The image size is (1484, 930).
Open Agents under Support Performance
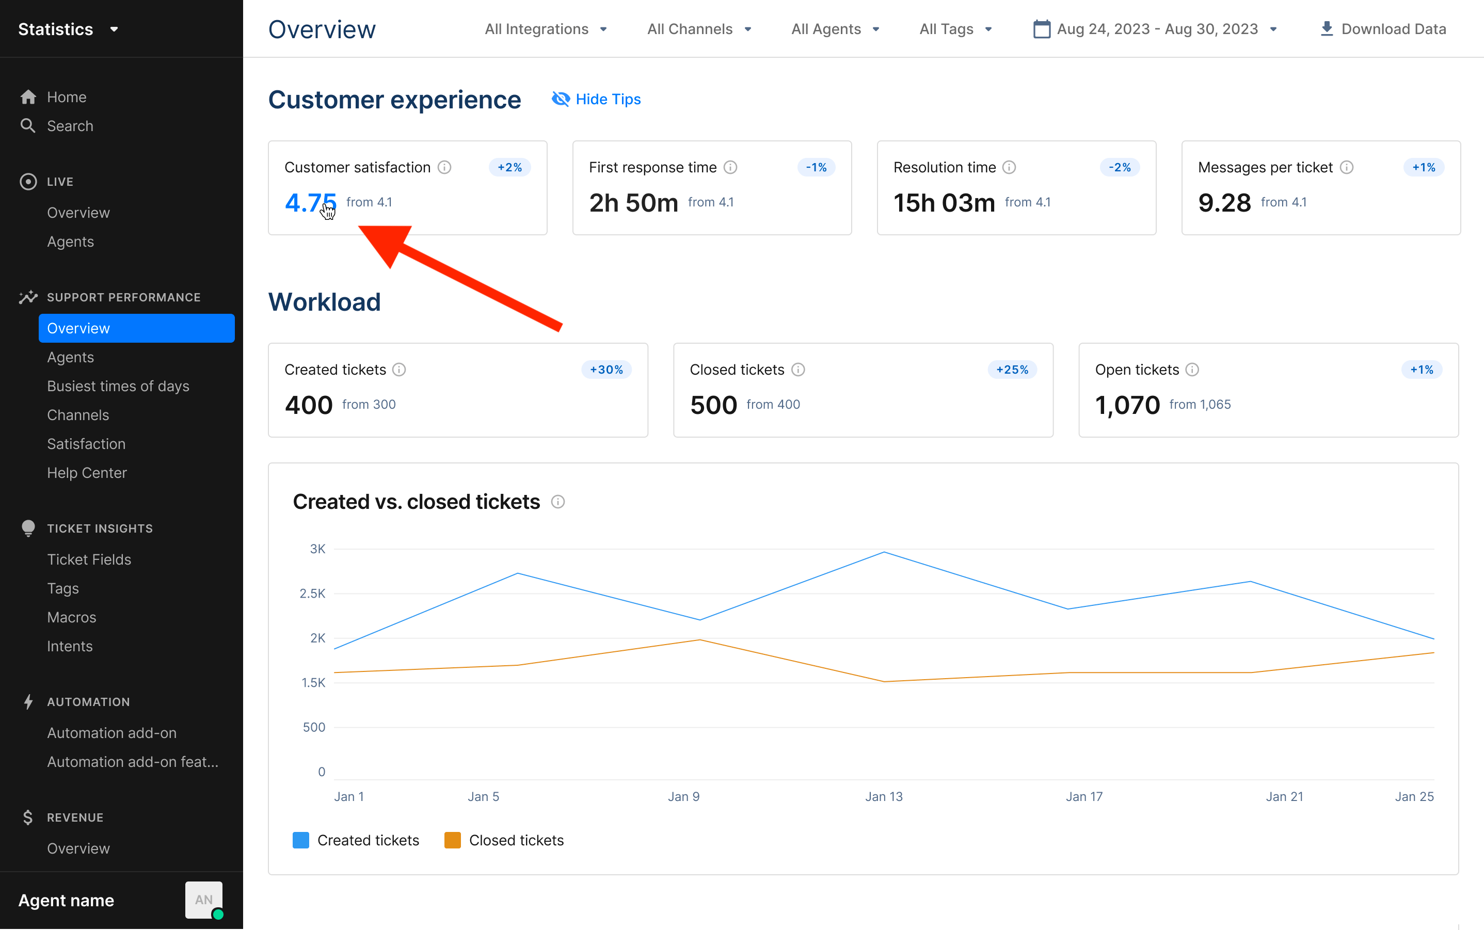point(71,357)
